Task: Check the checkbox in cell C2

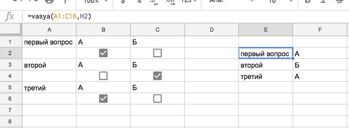Action: [x=157, y=53]
